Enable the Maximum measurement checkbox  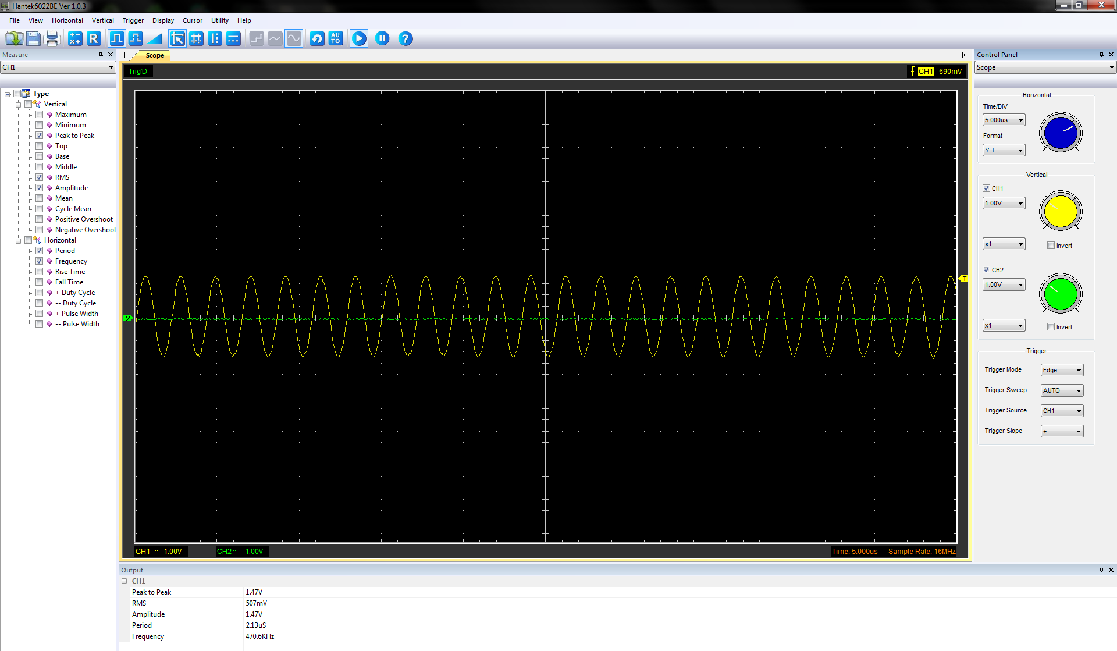(40, 115)
